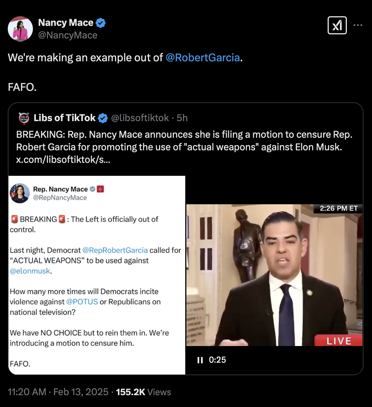Click the Nancy Mace display name
This screenshot has height=407, width=372.
[66, 23]
